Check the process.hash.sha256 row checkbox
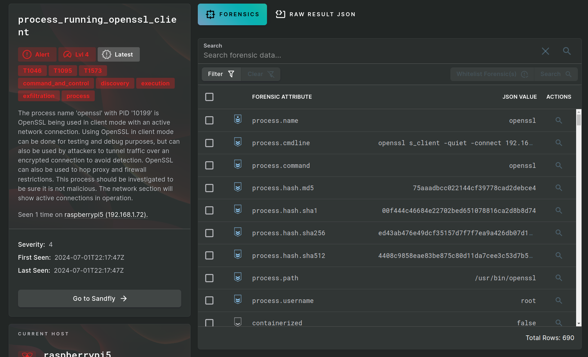Image resolution: width=588 pixels, height=357 pixels. [209, 233]
